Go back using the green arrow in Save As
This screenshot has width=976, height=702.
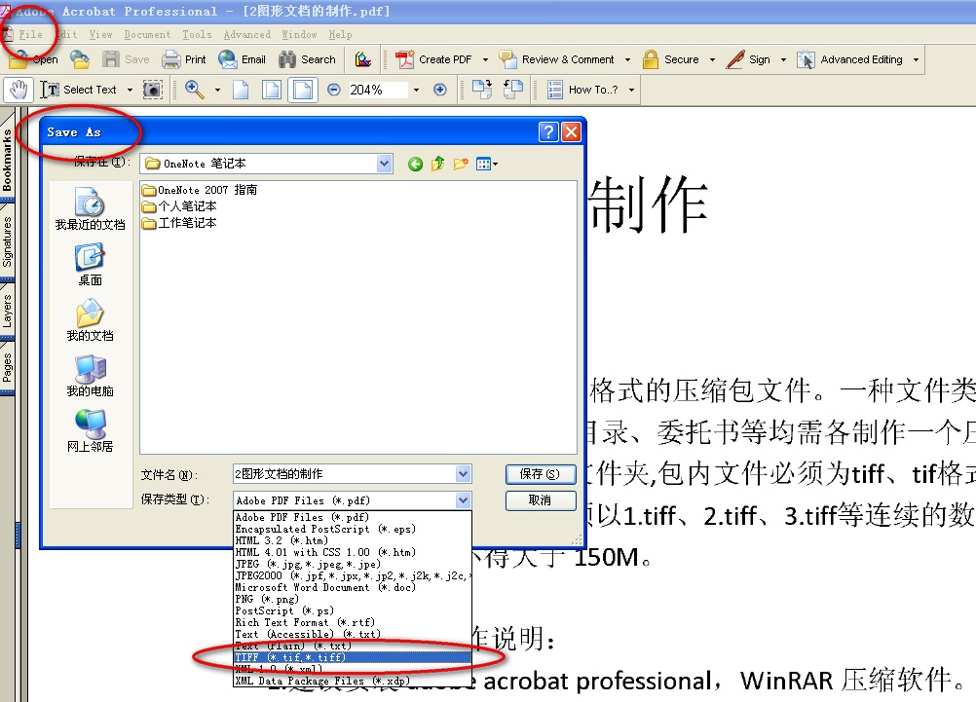pyautogui.click(x=415, y=165)
